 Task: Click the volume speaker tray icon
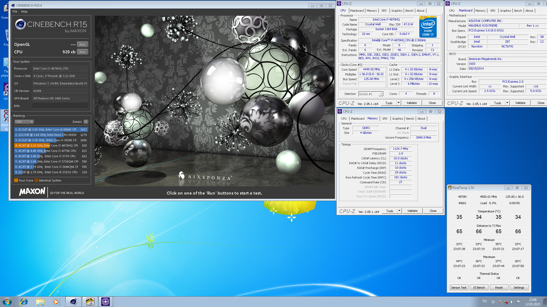(512, 302)
